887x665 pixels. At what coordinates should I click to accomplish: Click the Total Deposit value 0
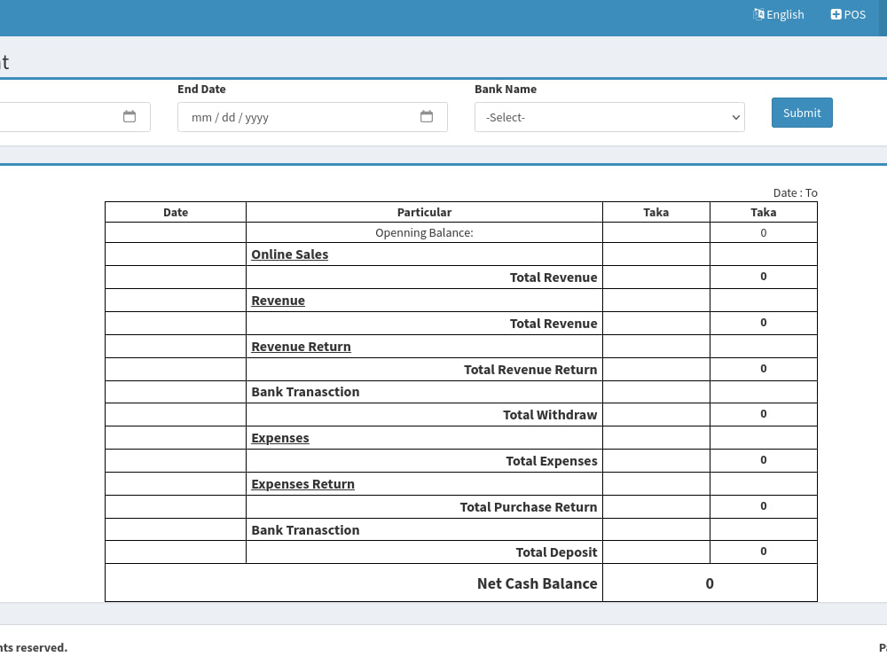click(763, 551)
